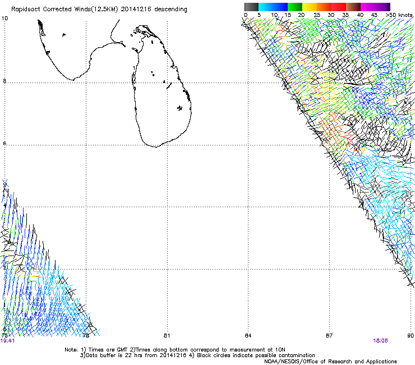The width and height of the screenshot is (415, 365).
Task: Click the 'Black circles indicate possible contamination' note
Action: click(x=256, y=355)
